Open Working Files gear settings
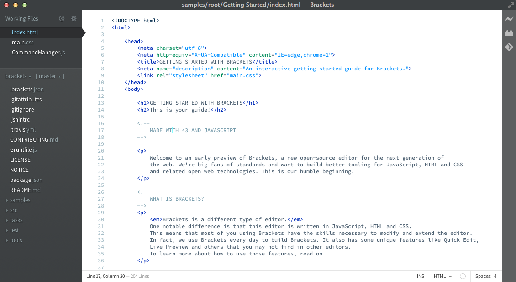Screen dimensions: 516x282 (x=74, y=18)
